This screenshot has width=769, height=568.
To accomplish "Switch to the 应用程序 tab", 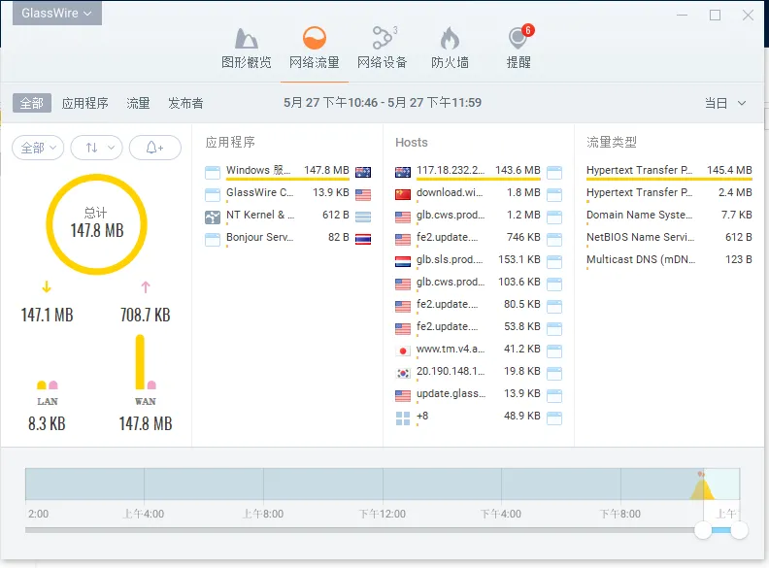I will [85, 103].
